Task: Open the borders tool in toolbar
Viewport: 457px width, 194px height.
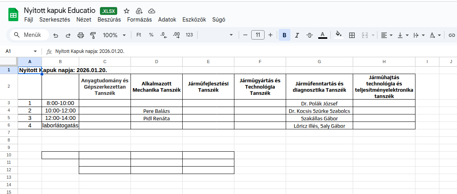Action: point(352,35)
